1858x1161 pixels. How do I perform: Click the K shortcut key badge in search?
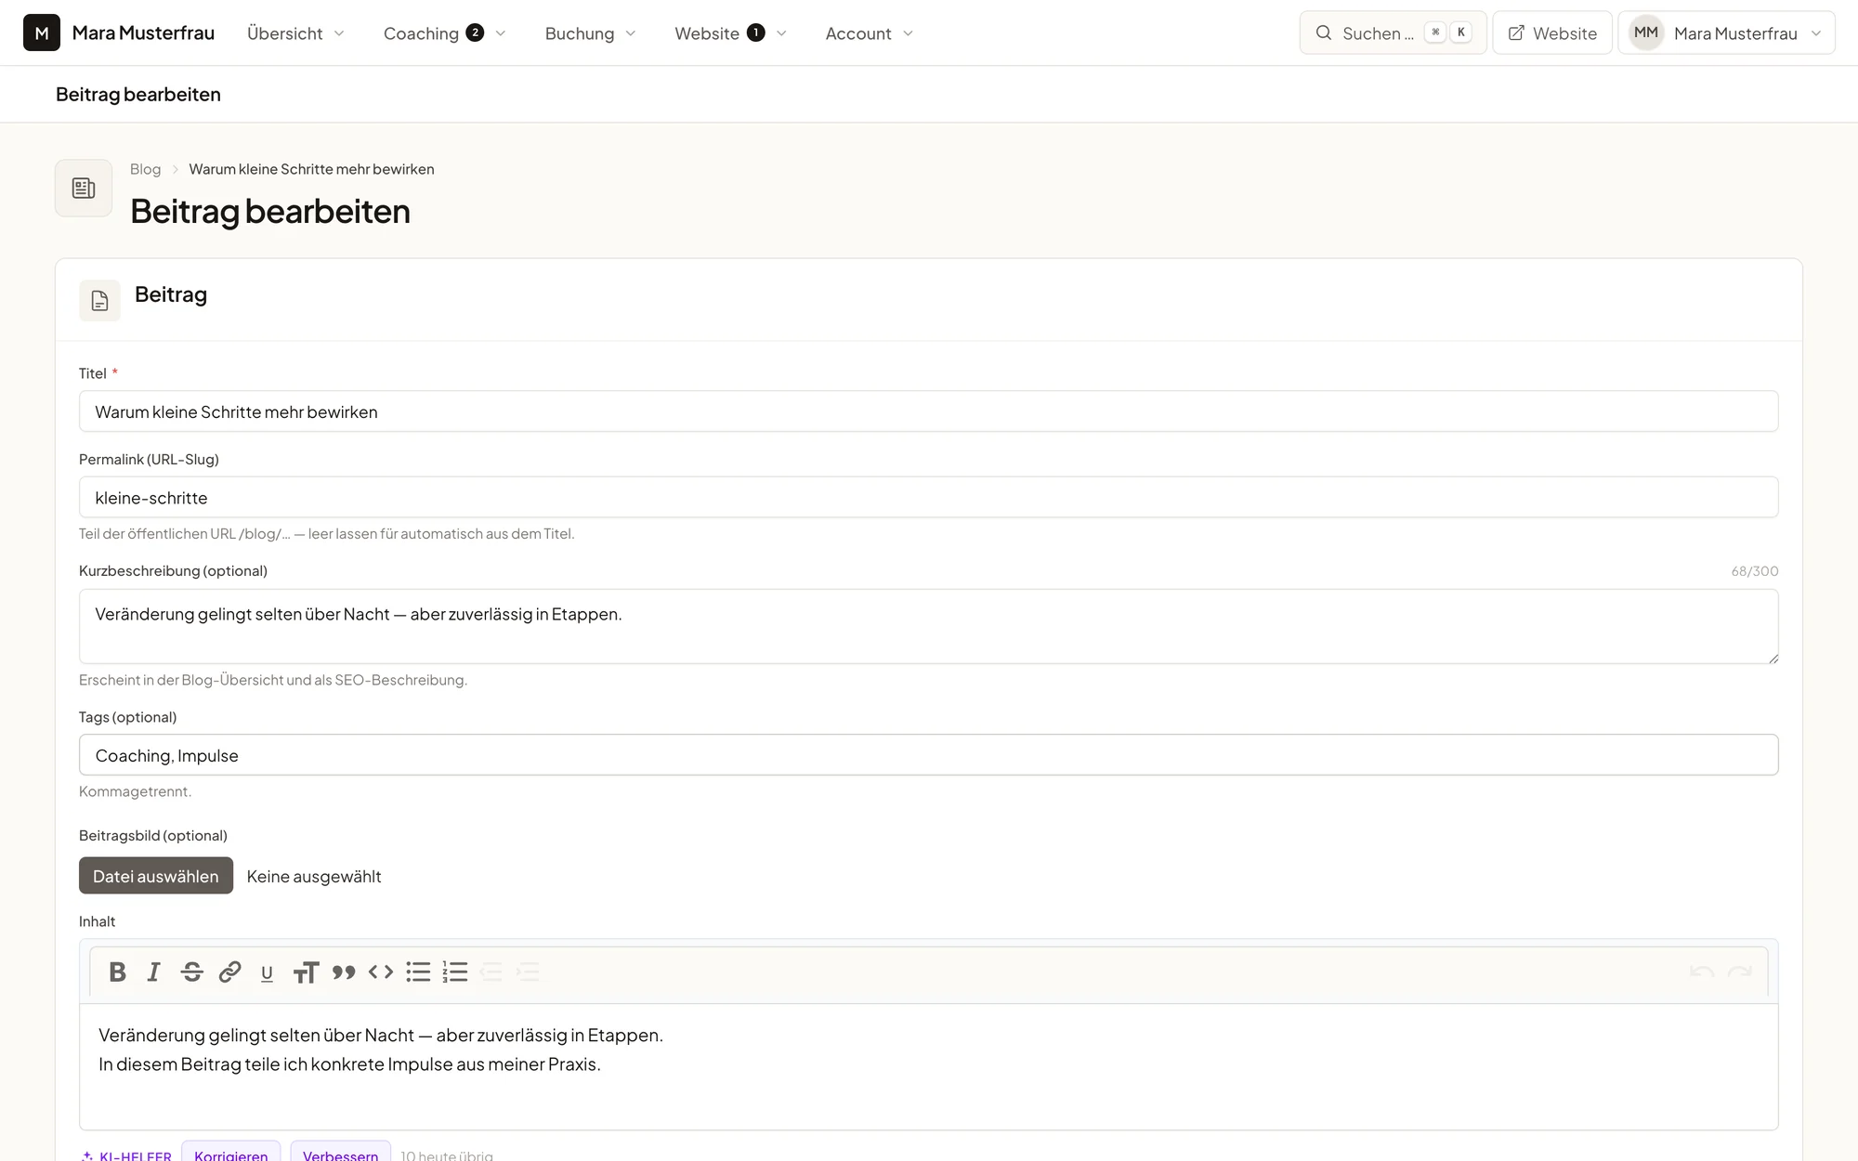(1461, 33)
